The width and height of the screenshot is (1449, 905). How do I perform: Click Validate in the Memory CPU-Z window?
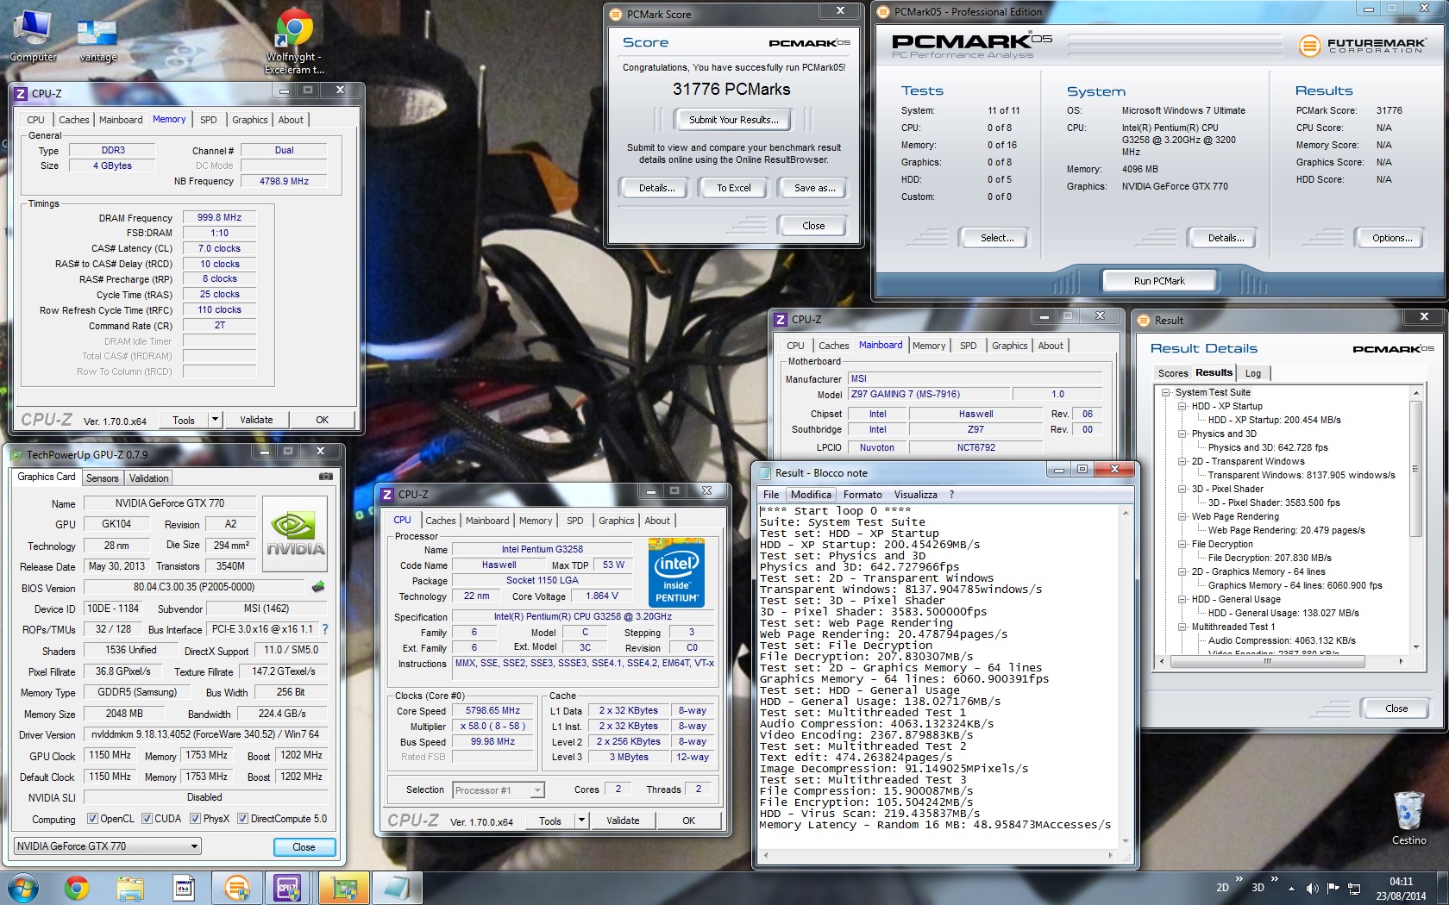(256, 420)
